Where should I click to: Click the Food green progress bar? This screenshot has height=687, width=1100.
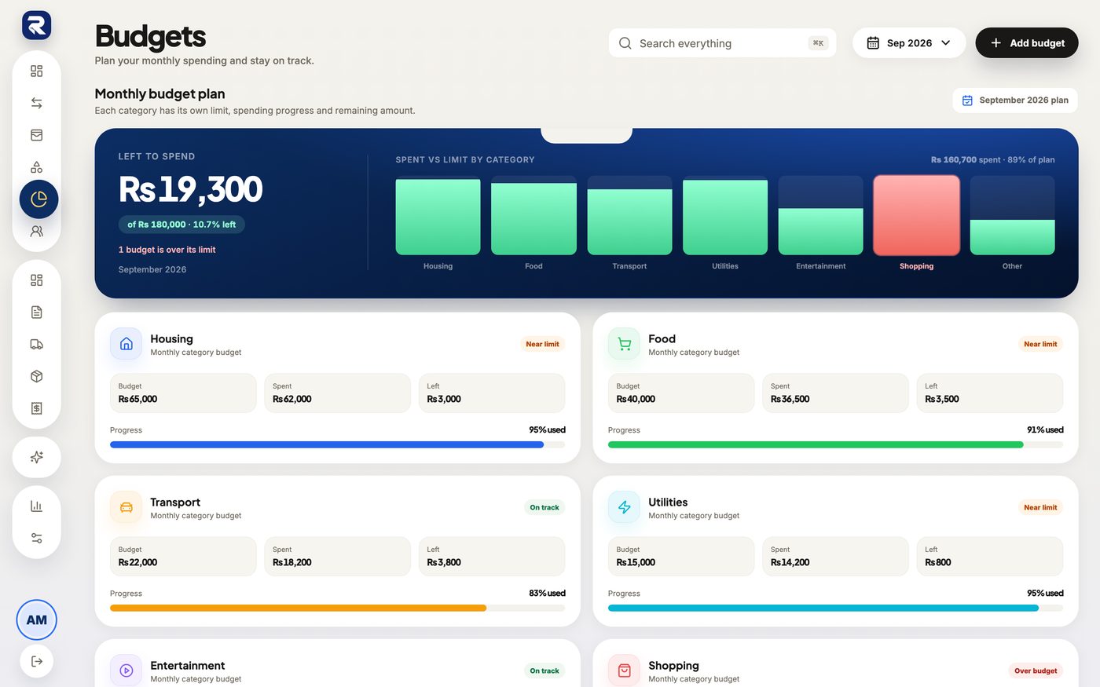point(835,444)
